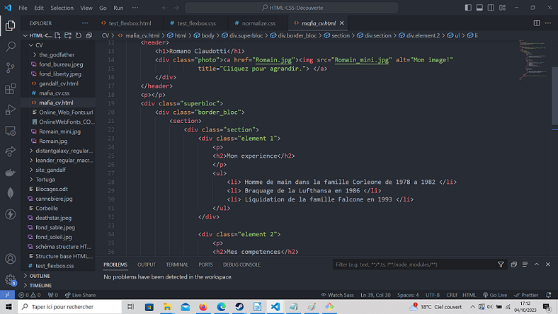Toggle Watch Sass in status bar
This screenshot has height=314, width=558.
tap(337, 295)
